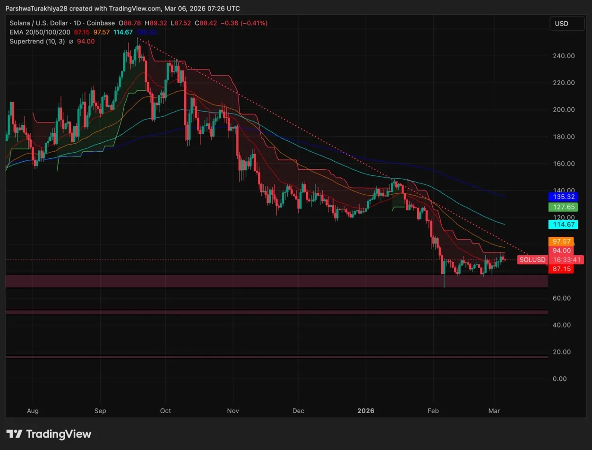
Task: Click the Feb label on time axis
Action: (433, 411)
